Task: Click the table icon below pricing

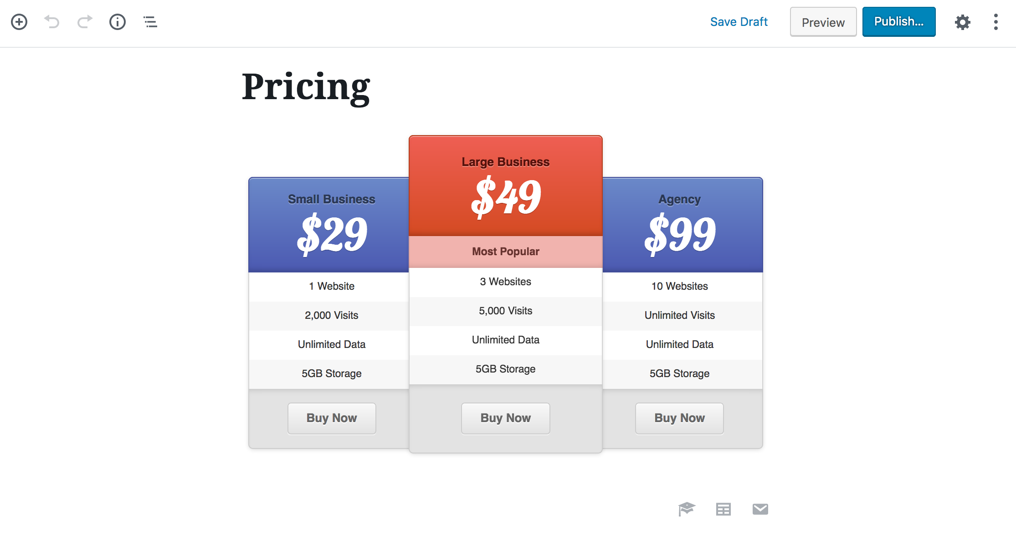Action: 724,509
